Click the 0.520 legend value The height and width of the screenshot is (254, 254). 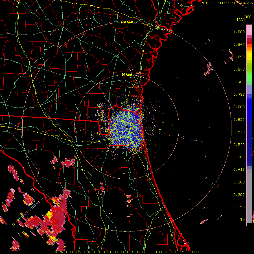pyautogui.click(x=239, y=145)
